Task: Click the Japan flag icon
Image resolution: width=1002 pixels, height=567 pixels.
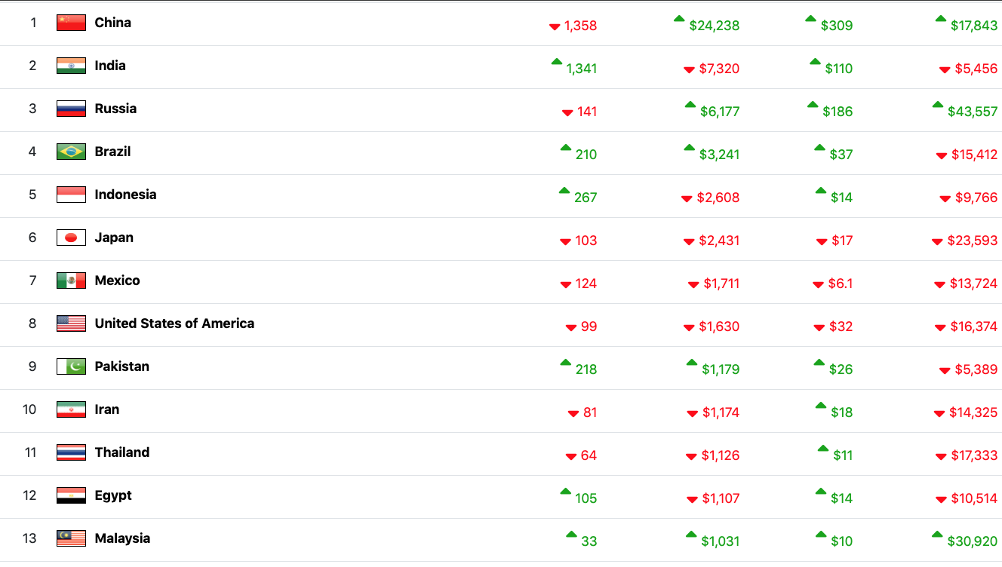Action: (x=71, y=238)
